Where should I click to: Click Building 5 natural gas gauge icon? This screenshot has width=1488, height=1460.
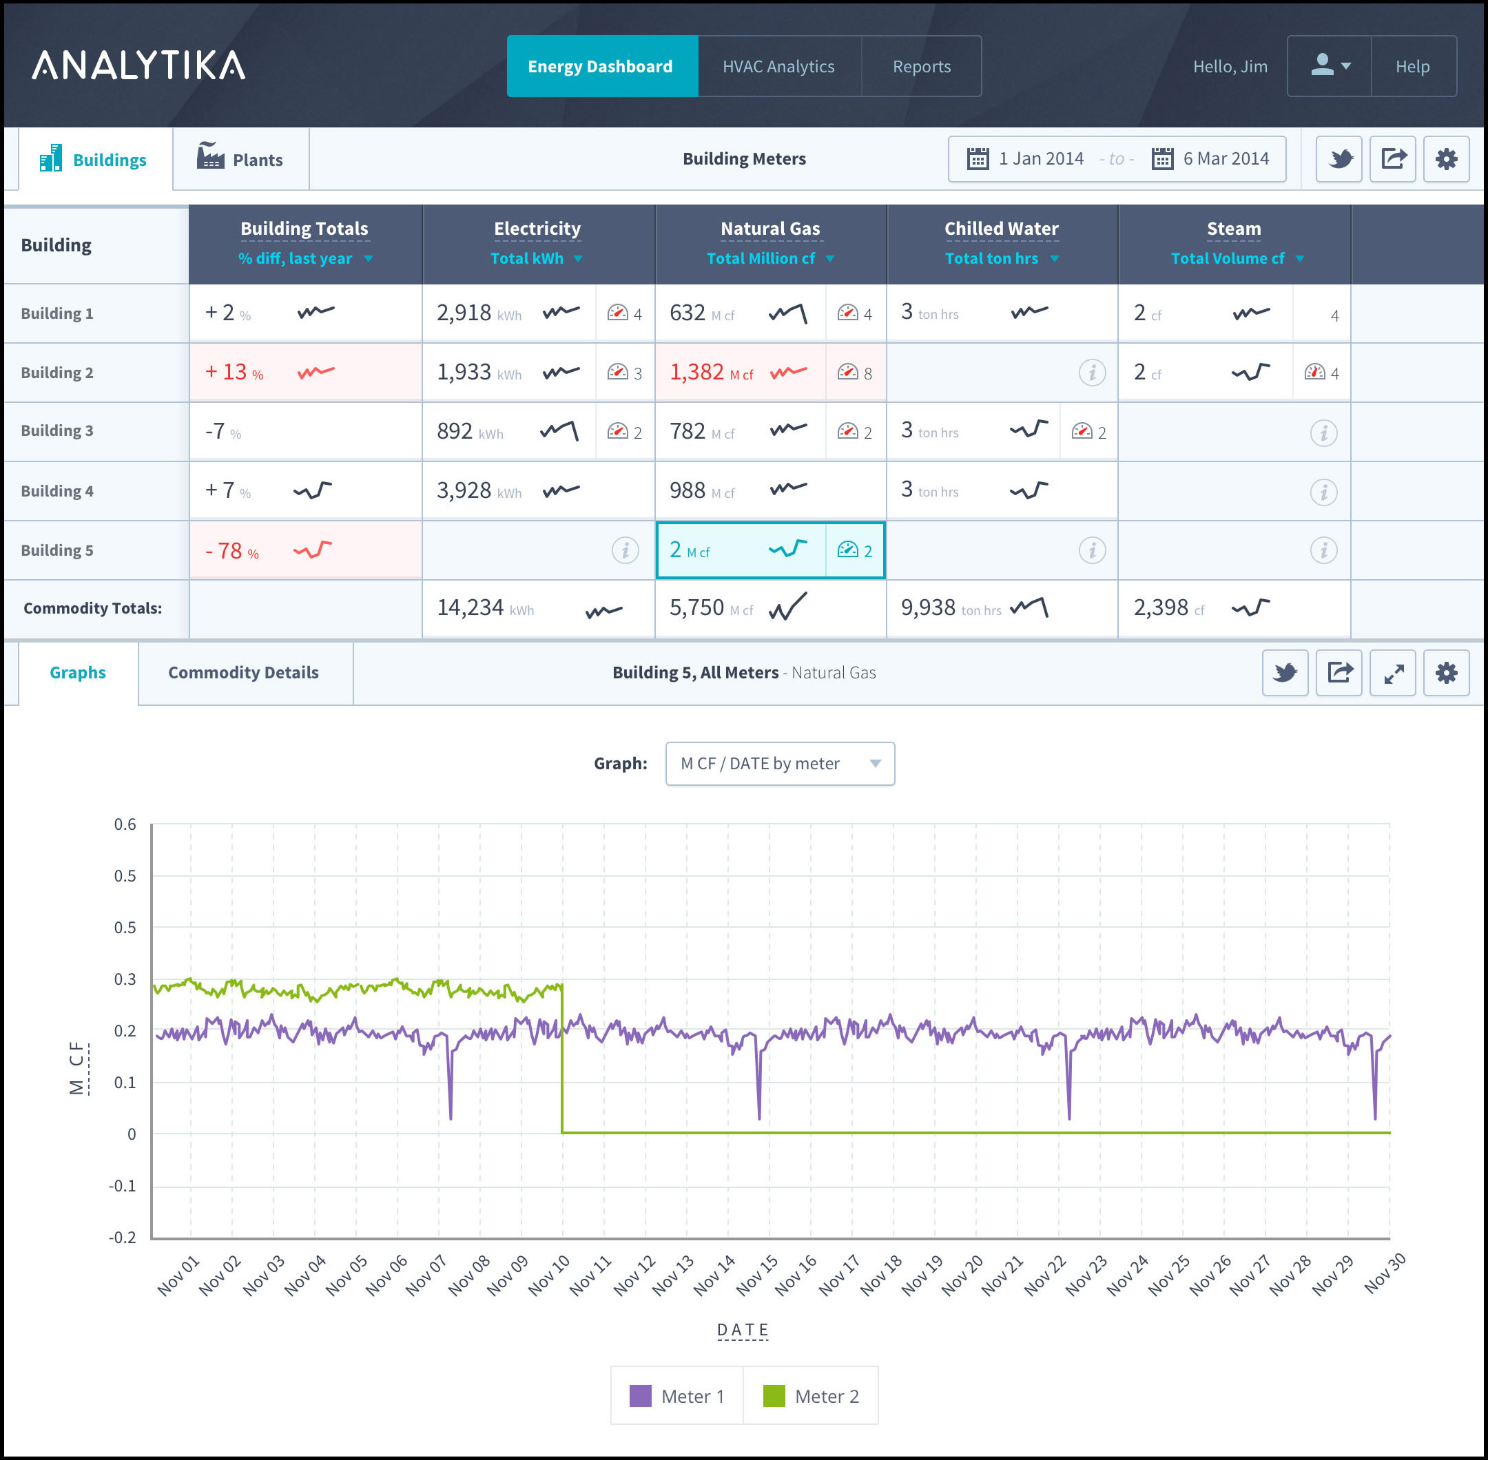click(847, 549)
